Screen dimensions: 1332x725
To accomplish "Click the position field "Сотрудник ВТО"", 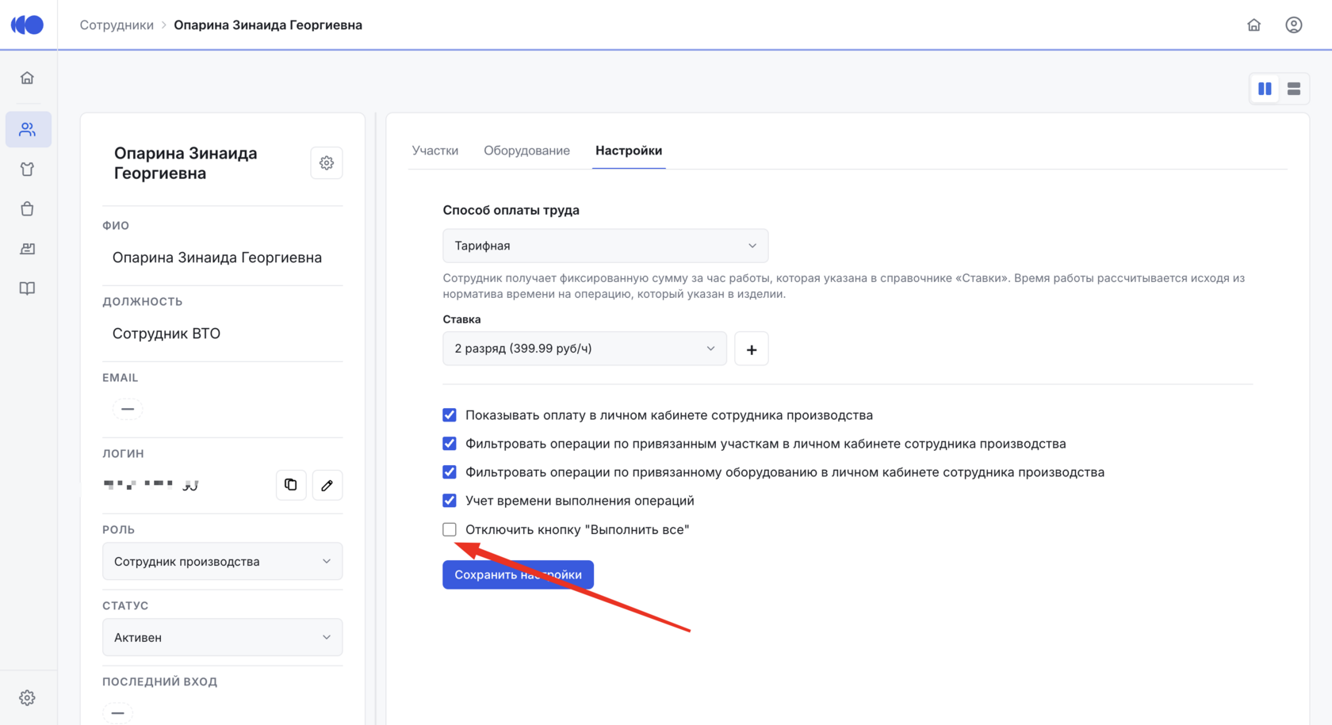I will point(166,334).
